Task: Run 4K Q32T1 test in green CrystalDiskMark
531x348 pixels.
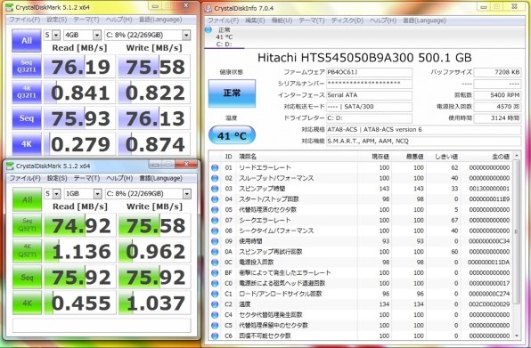Action: point(27,251)
